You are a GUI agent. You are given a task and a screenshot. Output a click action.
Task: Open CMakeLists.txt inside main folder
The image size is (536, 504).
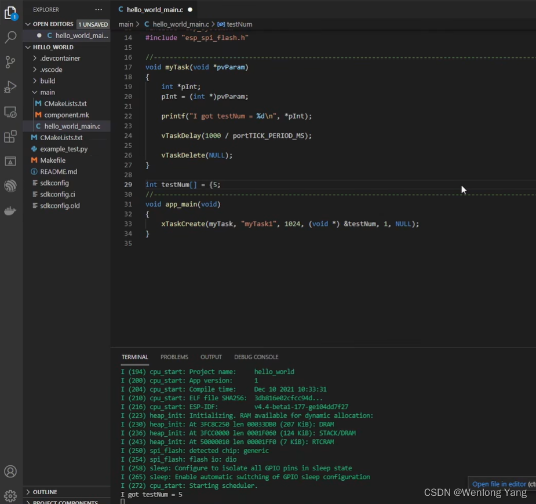(x=65, y=104)
